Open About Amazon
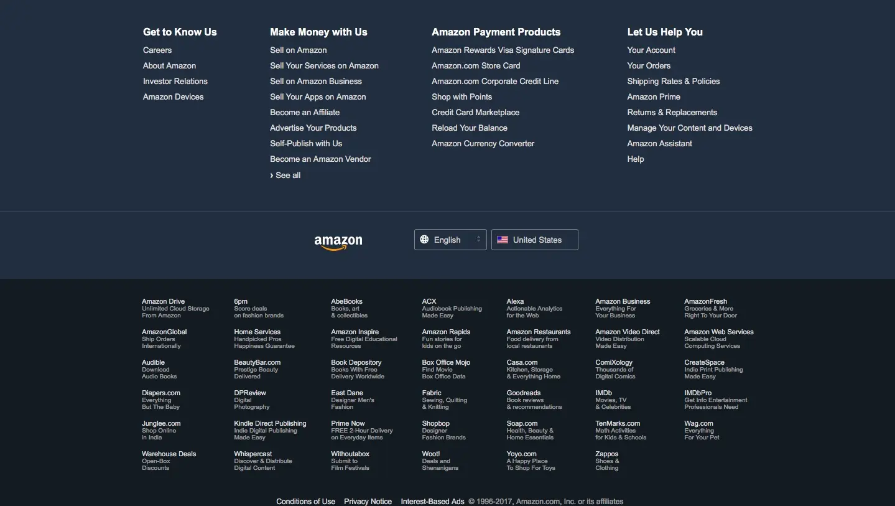The image size is (895, 506). (169, 66)
